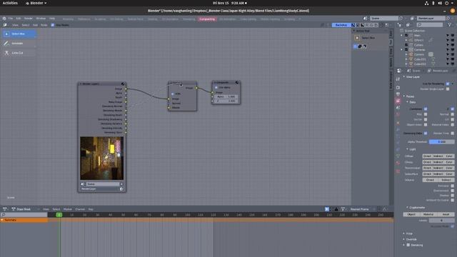The height and width of the screenshot is (257, 457).
Task: Open the network status indicator
Action: pyautogui.click(x=426, y=3)
